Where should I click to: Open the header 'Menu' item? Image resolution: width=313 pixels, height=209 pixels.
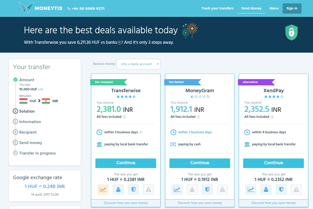pyautogui.click(x=274, y=8)
